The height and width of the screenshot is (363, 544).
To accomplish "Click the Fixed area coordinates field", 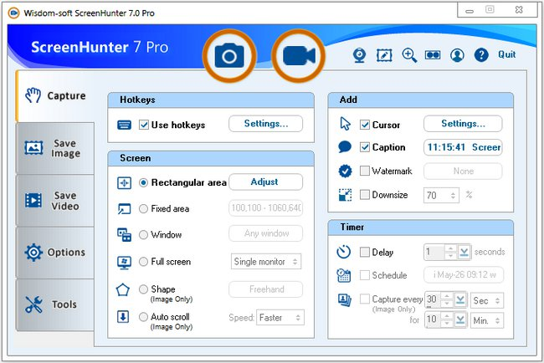I will tap(266, 207).
